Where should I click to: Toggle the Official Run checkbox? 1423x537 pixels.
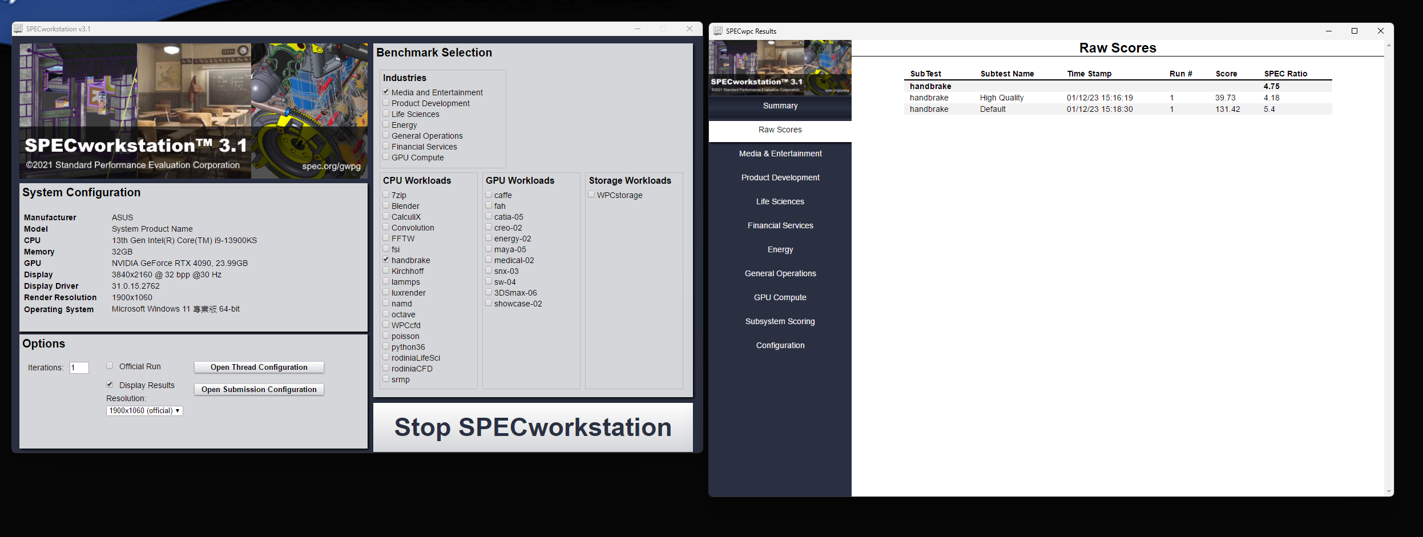110,366
